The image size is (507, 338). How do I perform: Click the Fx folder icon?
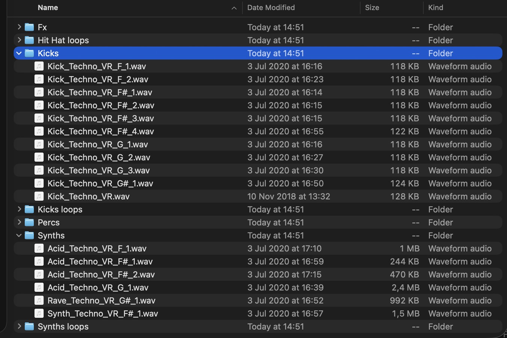pos(29,27)
